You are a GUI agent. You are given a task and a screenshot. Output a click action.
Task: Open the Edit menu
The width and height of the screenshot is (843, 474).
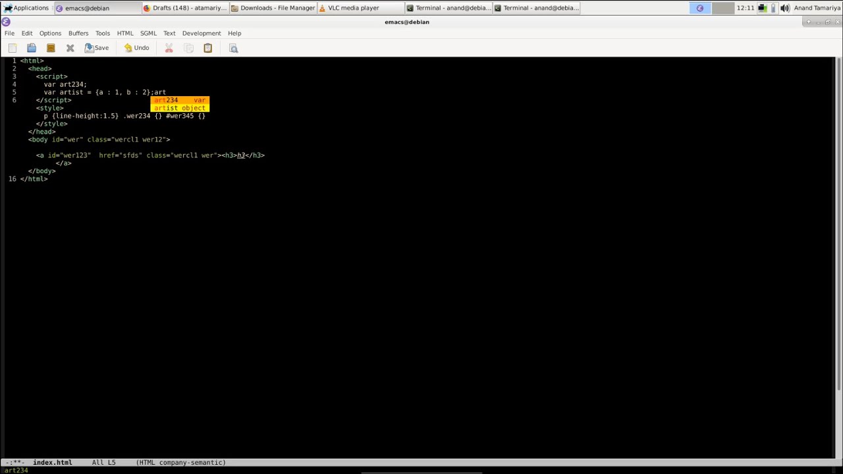(27, 33)
